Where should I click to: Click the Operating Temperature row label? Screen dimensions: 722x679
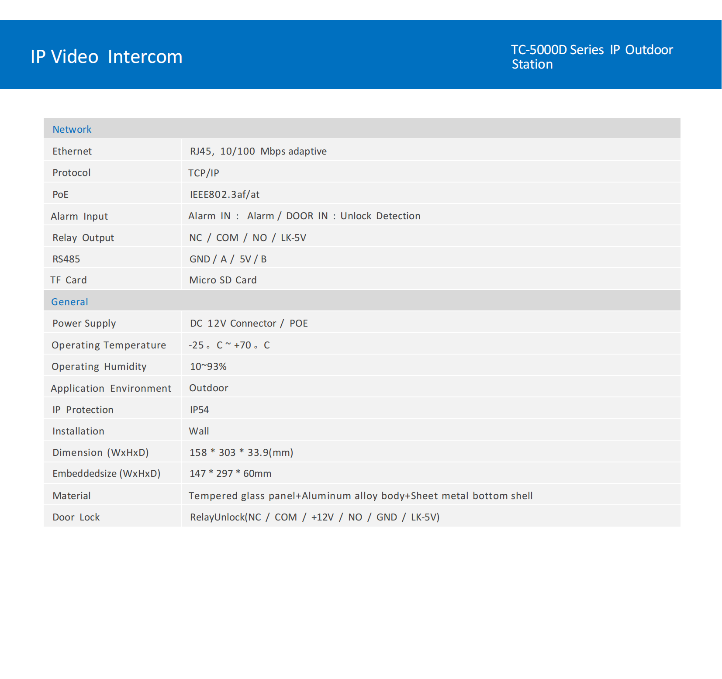pyautogui.click(x=109, y=345)
